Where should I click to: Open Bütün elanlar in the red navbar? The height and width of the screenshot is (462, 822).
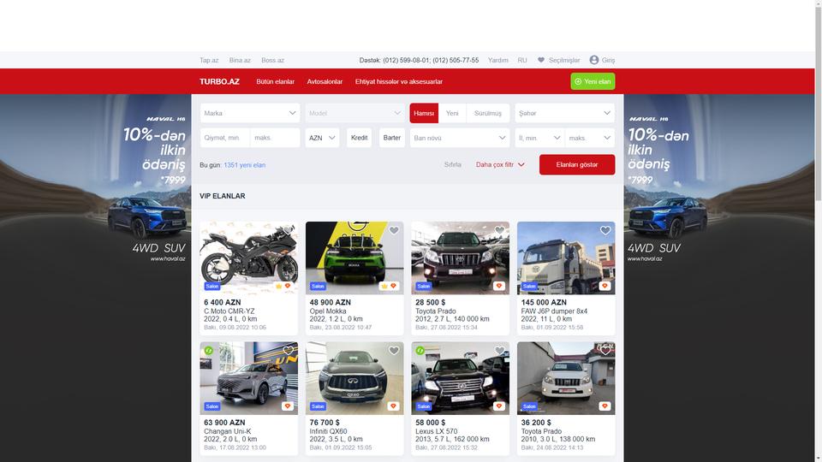point(275,82)
